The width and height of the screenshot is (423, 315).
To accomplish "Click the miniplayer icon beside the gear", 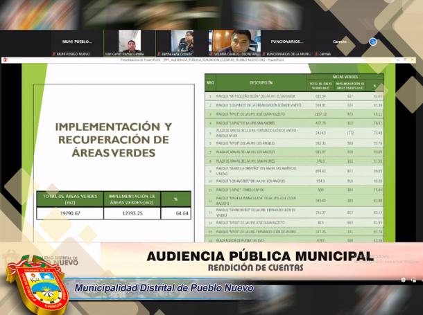I will click(414, 280).
